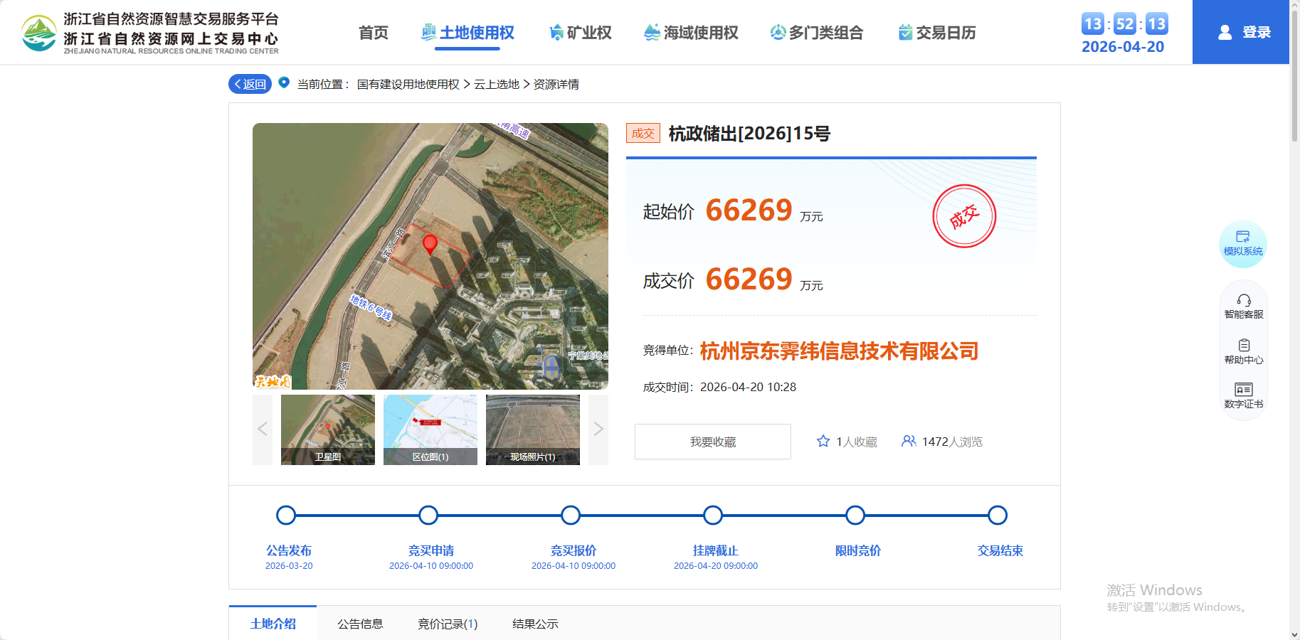
Task: Open the 数字证书 digital certificate icon
Action: (x=1243, y=395)
